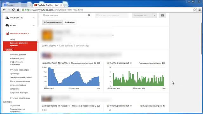Image resolution: width=203 pixels, height=114 pixels.
Task: Click Примерно просмотров: 47 text
Action: click(152, 106)
